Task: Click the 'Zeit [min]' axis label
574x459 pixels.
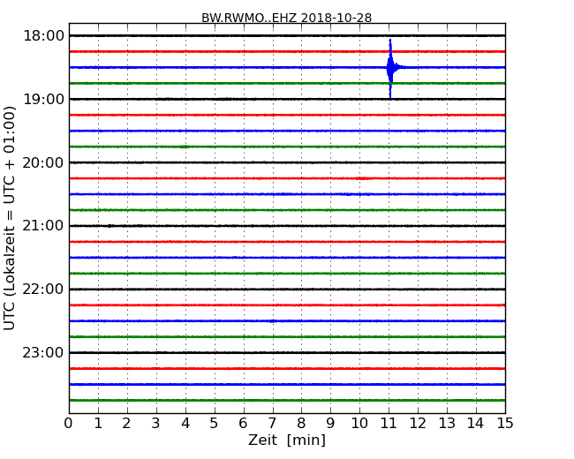Action: click(x=287, y=440)
